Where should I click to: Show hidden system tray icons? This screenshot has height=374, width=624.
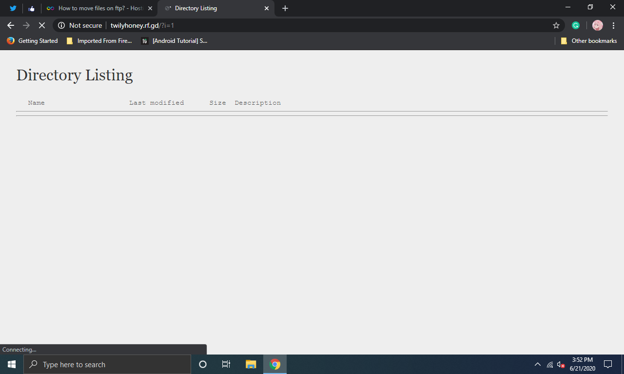click(x=538, y=364)
